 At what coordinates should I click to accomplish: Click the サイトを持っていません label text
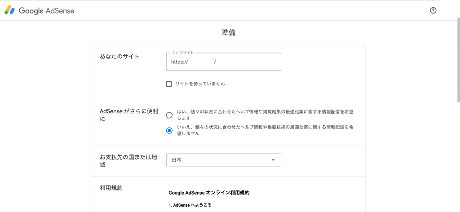pos(200,84)
